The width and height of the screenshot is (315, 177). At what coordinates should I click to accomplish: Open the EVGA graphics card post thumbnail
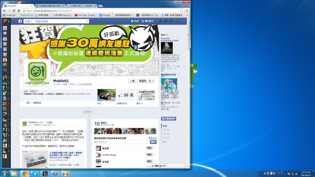pyautogui.click(x=35, y=159)
